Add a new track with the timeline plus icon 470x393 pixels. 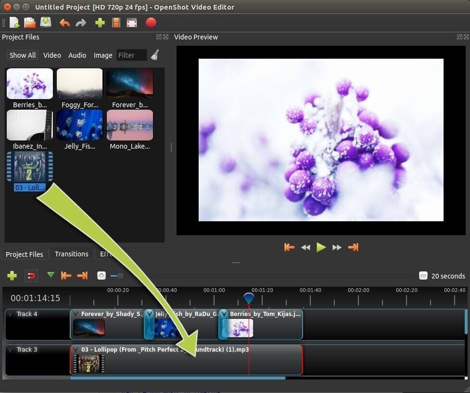click(x=12, y=276)
